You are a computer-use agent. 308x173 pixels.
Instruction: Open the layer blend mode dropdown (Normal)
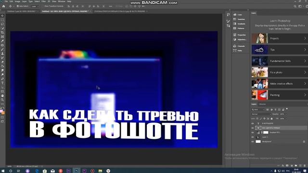(x=261, y=114)
